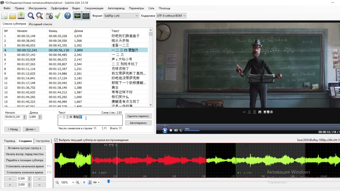Decrease start time with Начало down spinner

25,118
